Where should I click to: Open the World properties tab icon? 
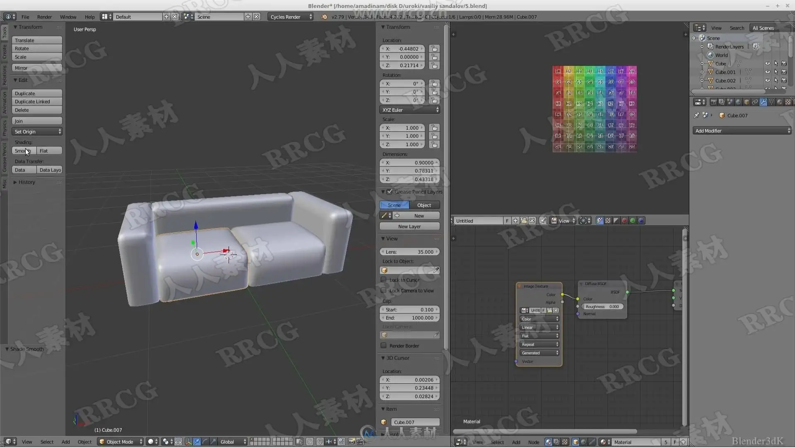(738, 102)
